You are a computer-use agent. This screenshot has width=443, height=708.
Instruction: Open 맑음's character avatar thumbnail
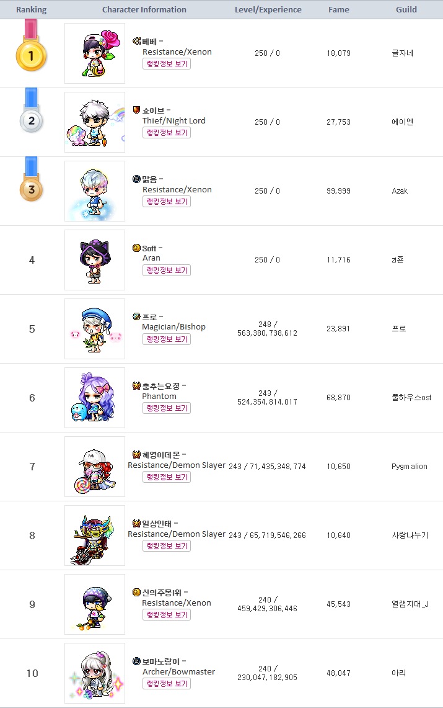point(95,191)
